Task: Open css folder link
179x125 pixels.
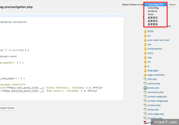Action: click(149, 44)
